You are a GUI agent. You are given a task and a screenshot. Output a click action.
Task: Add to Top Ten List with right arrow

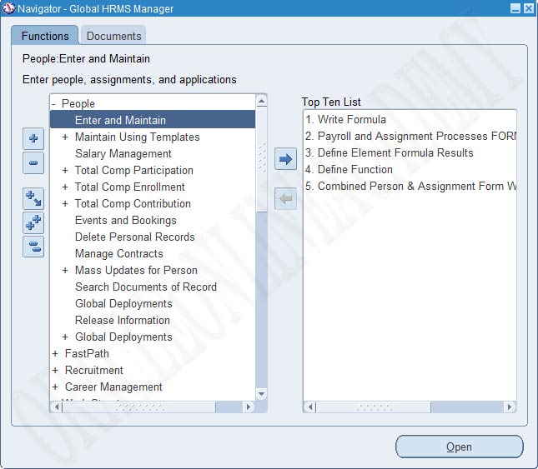click(x=285, y=159)
